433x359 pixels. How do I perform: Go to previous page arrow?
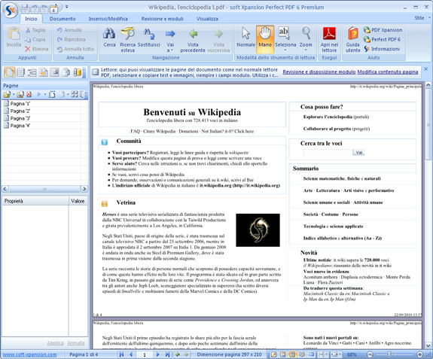pos(131,354)
